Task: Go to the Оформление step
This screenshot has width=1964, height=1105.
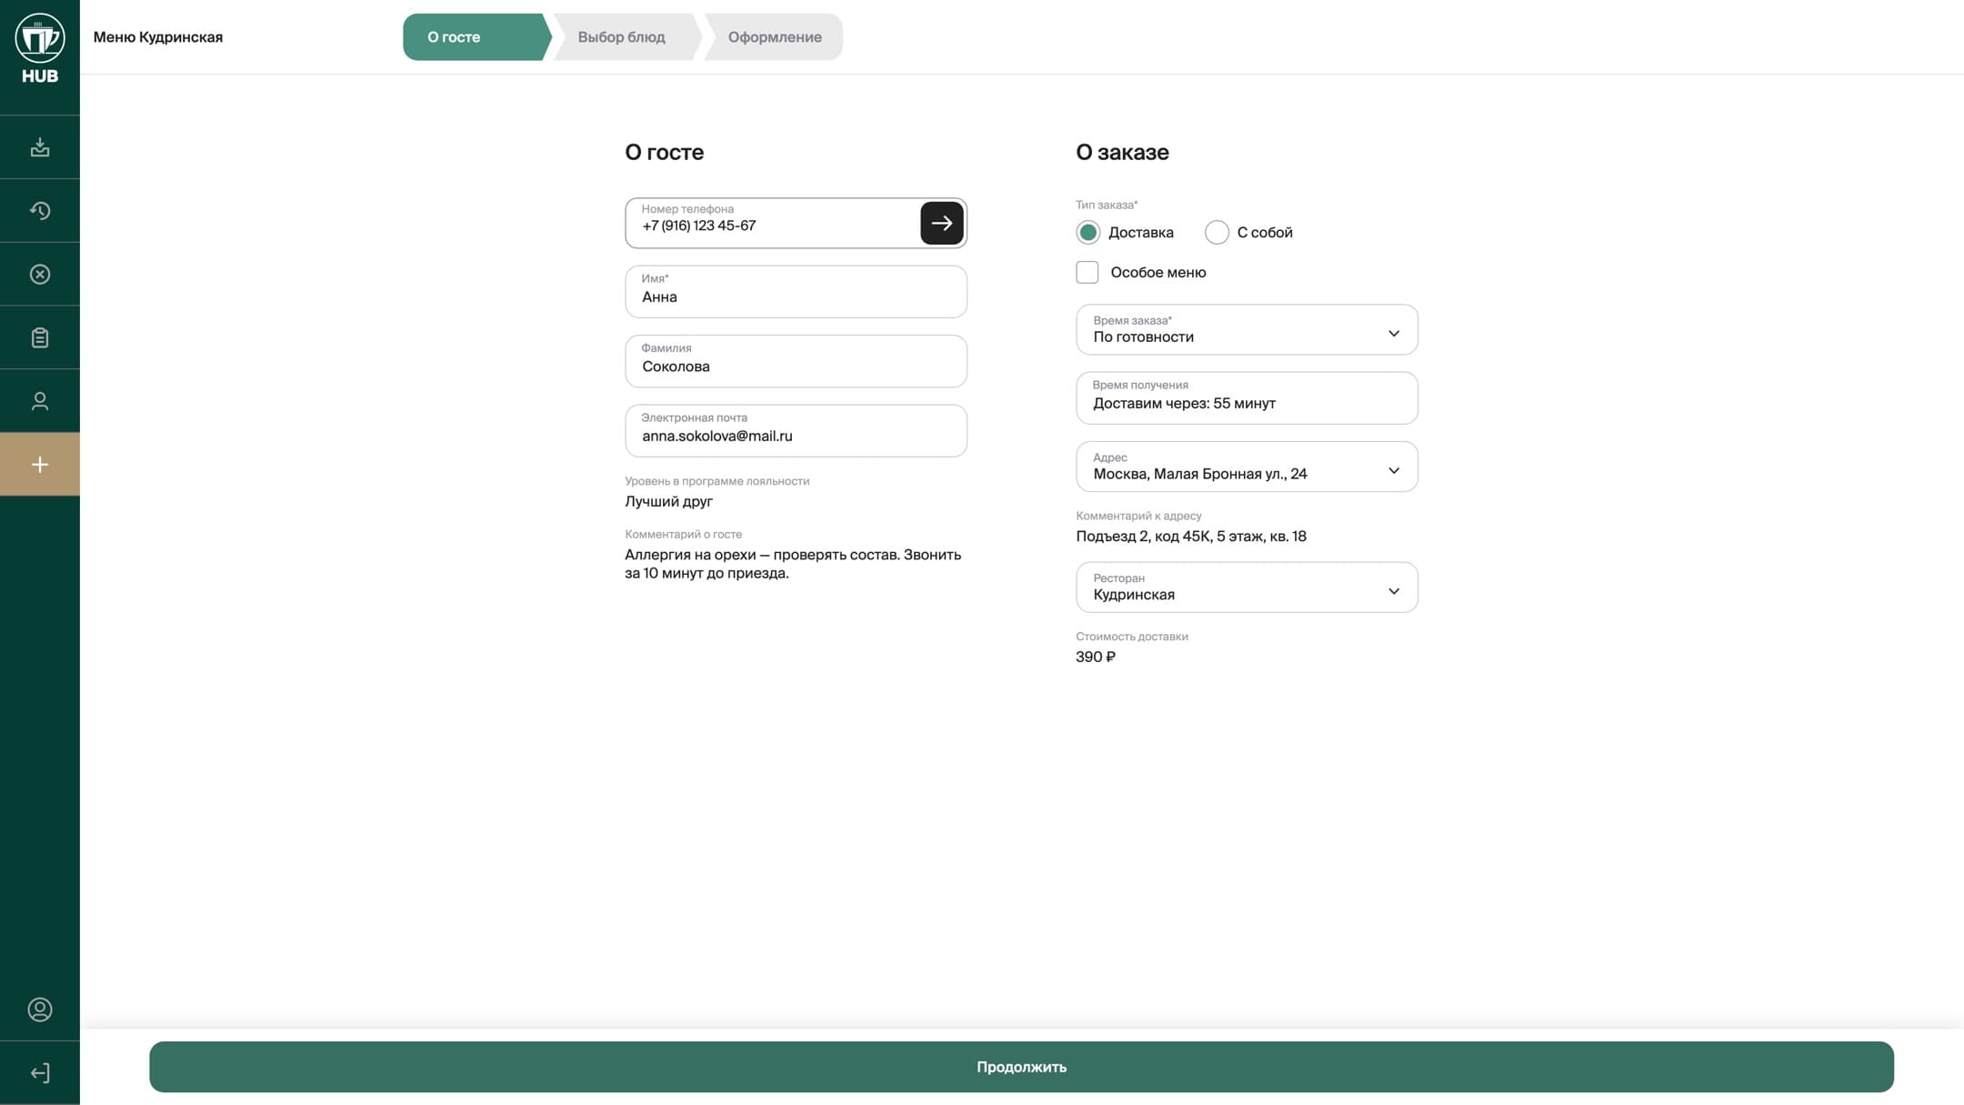Action: click(x=774, y=37)
